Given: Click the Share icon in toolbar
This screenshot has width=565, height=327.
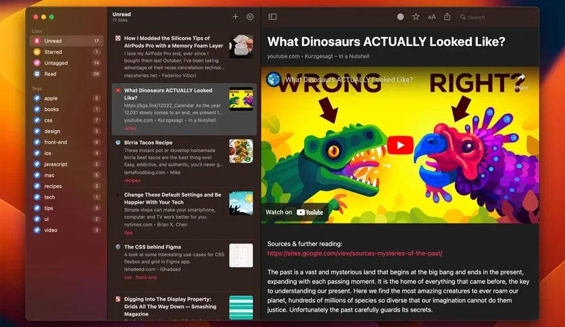Looking at the screenshot, I should 447,17.
